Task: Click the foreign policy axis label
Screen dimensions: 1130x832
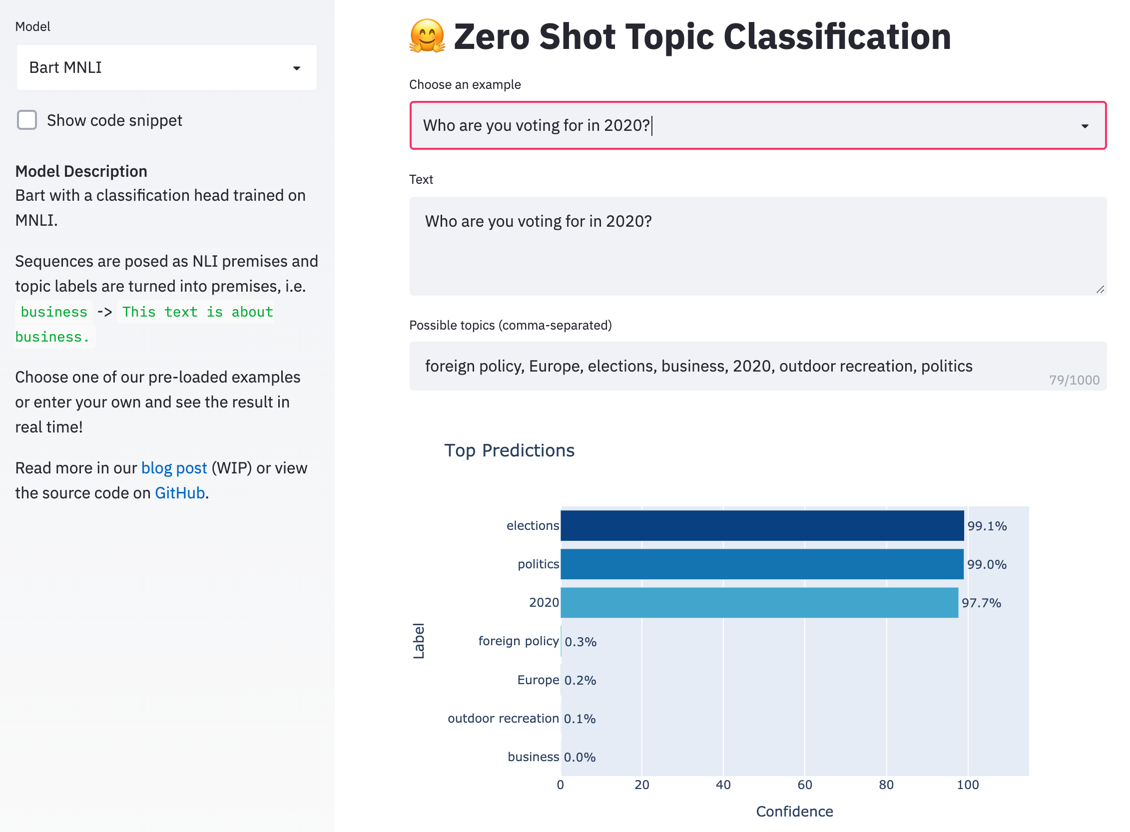Action: click(518, 641)
